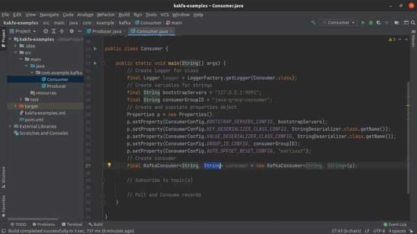Expand the .idea folder

click(16, 45)
